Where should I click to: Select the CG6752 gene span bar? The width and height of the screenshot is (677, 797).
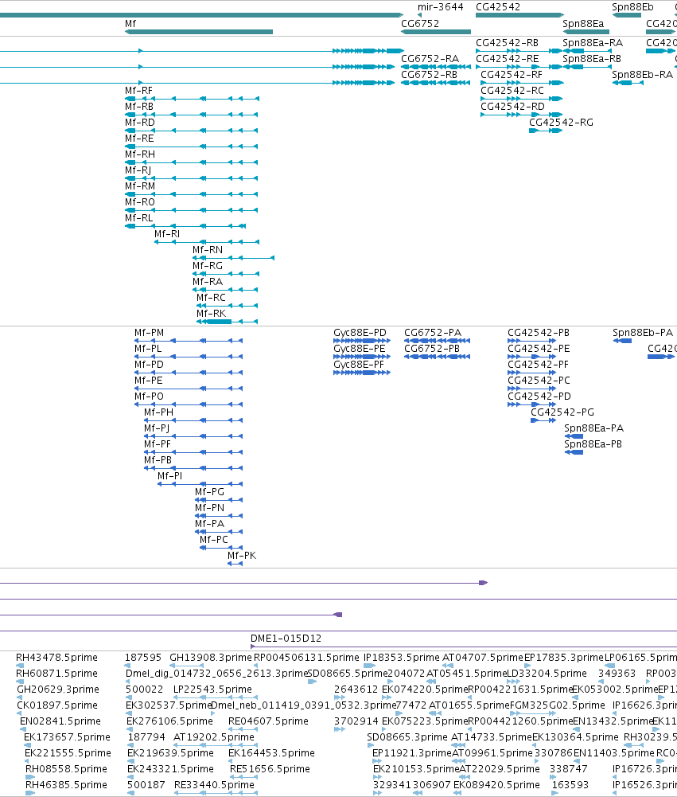pyautogui.click(x=436, y=32)
